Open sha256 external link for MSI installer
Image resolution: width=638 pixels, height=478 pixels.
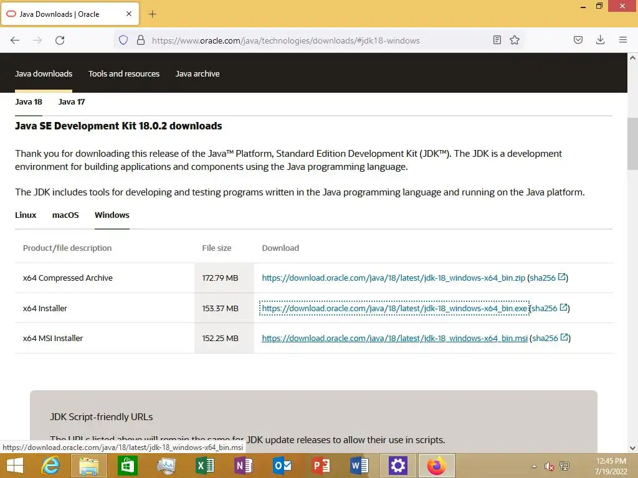tap(564, 337)
